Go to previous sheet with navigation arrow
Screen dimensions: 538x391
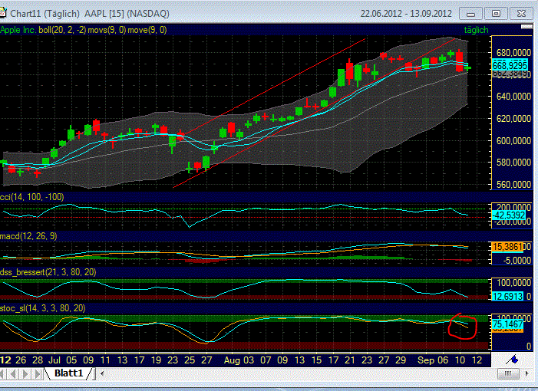(13, 373)
